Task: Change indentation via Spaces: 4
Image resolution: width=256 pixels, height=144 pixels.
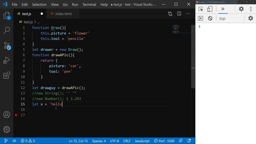Action: [99, 141]
